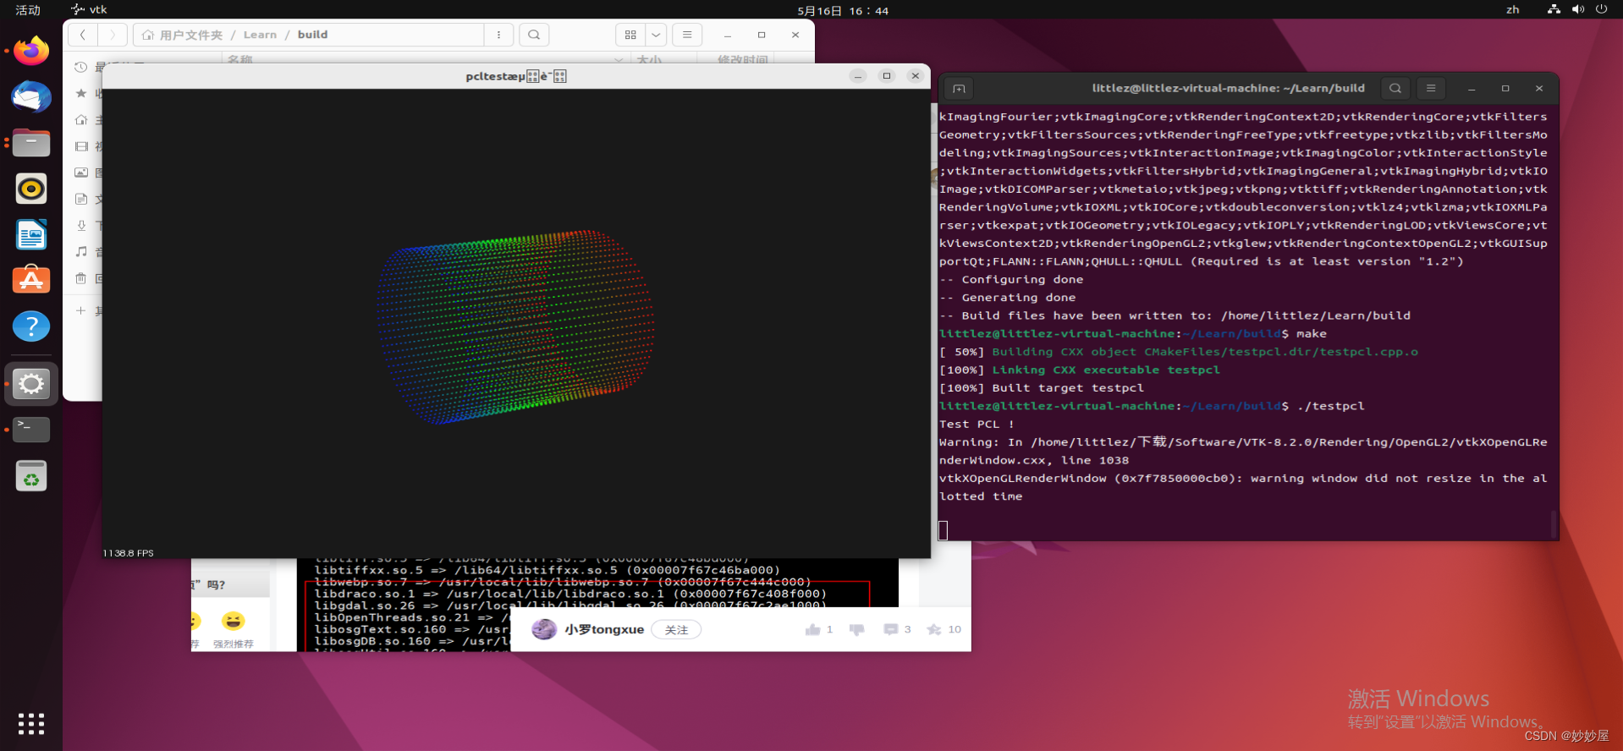Screen dimensions: 1623x751
Task: Open the 活动 overview
Action: pos(28,10)
